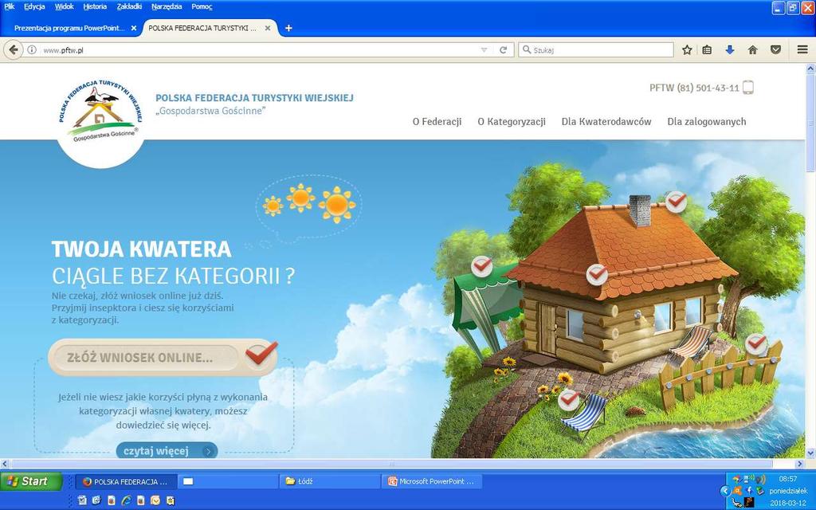
Task: Switch to Prezentacja programu PowerPoint tab
Action: pyautogui.click(x=69, y=28)
